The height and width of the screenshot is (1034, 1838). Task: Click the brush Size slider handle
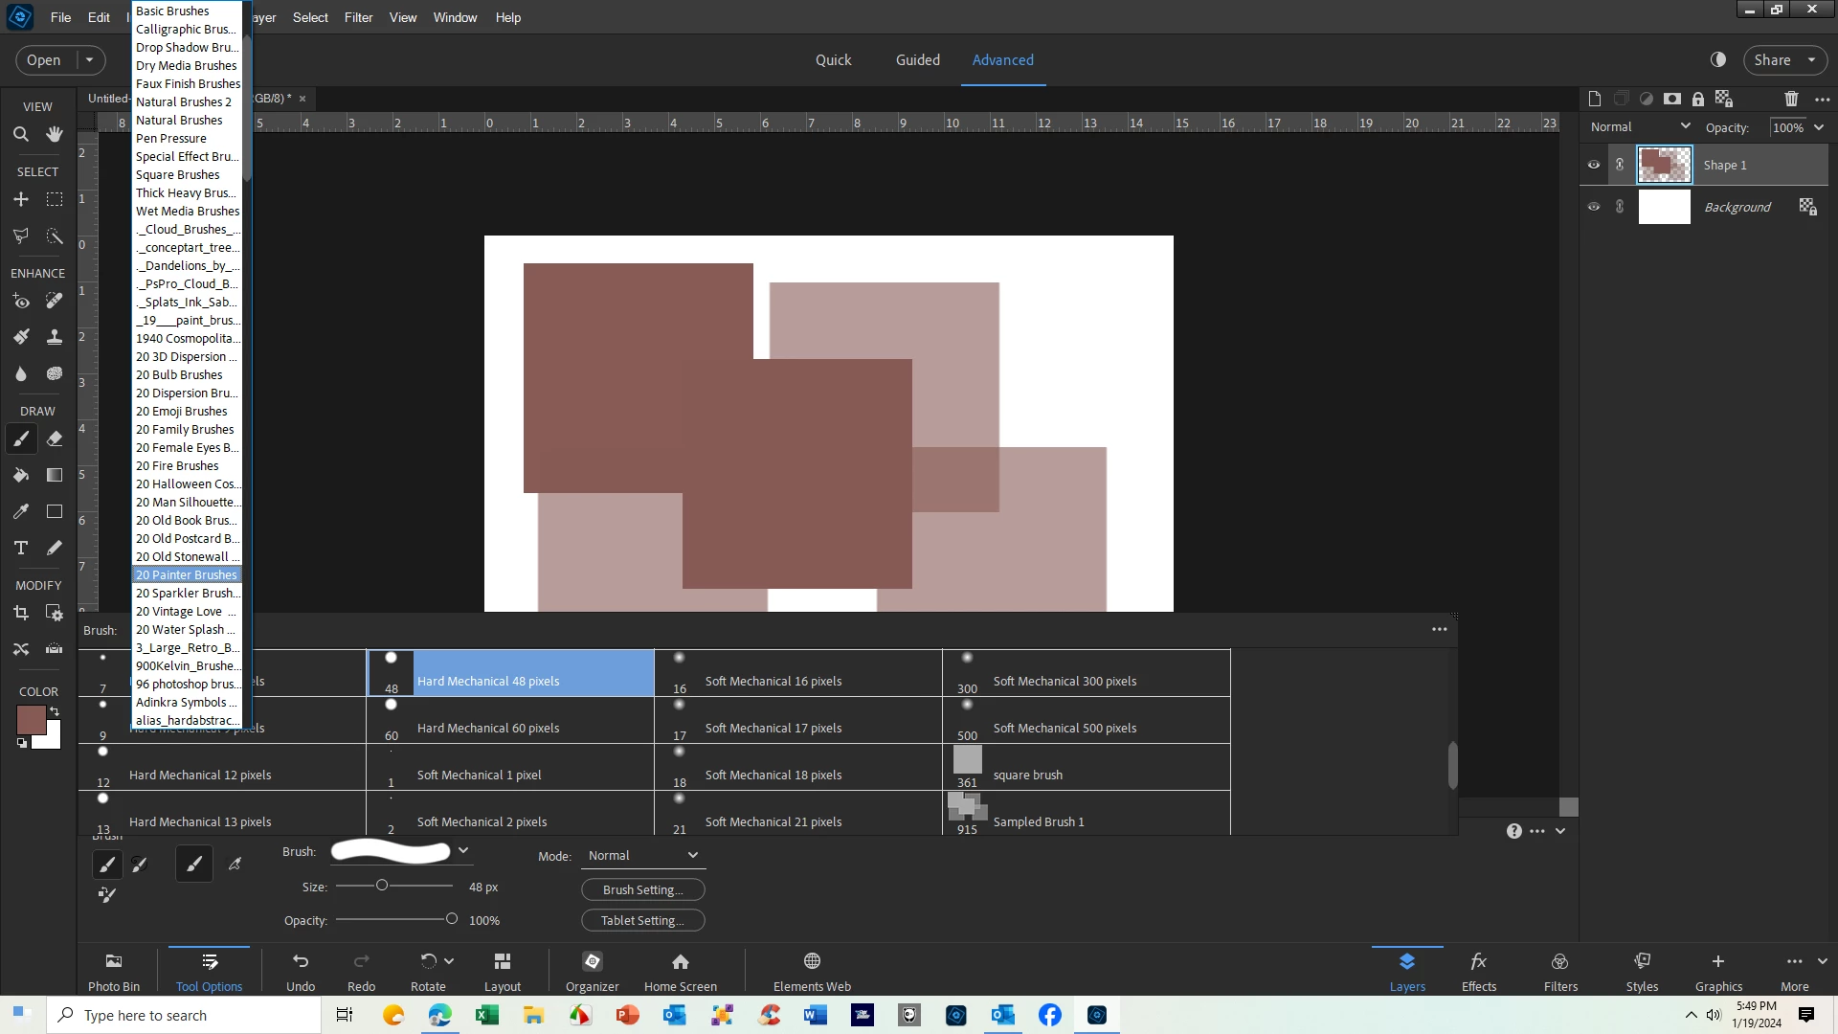click(x=382, y=887)
